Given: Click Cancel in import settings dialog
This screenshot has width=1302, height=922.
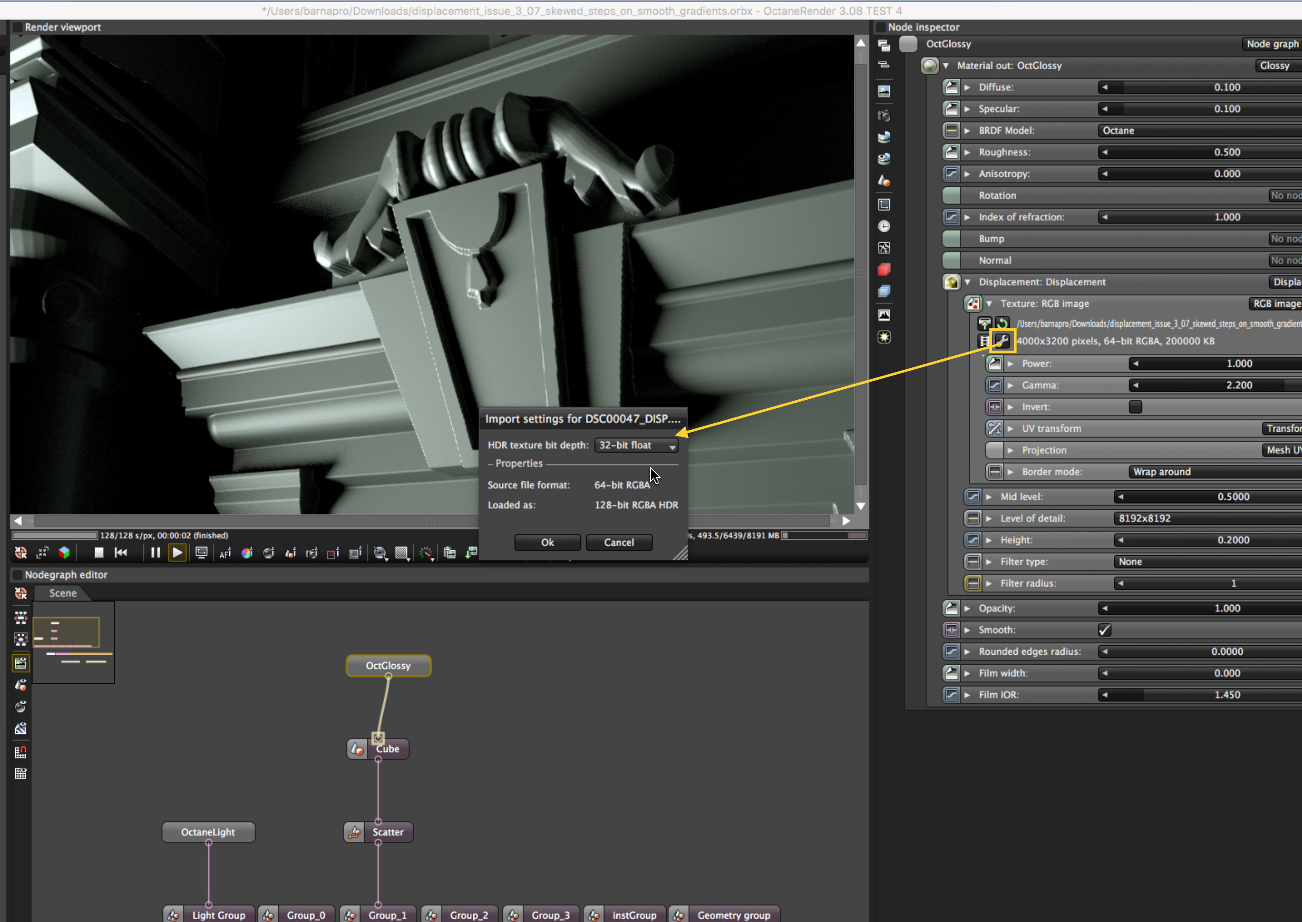Looking at the screenshot, I should coord(618,543).
